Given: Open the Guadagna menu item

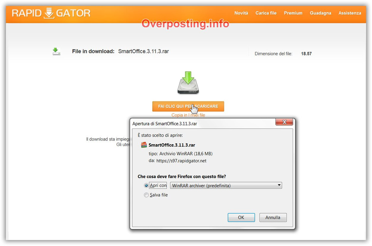Looking at the screenshot, I should pos(321,13).
